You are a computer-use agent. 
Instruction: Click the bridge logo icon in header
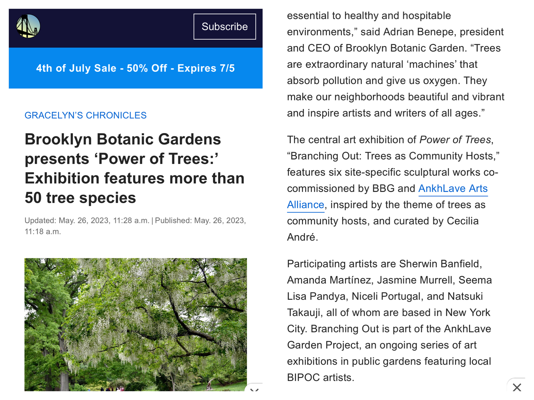point(28,26)
